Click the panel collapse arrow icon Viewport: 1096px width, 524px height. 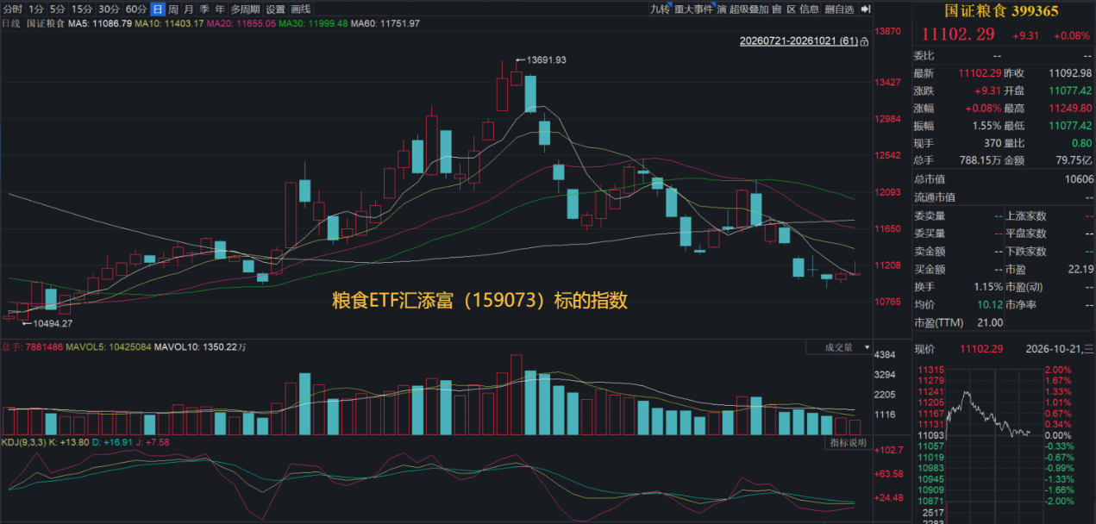(x=865, y=9)
